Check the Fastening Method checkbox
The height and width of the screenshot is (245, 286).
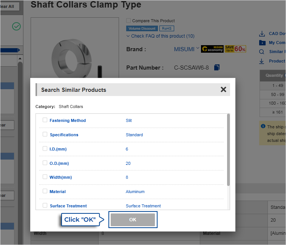pyautogui.click(x=45, y=120)
